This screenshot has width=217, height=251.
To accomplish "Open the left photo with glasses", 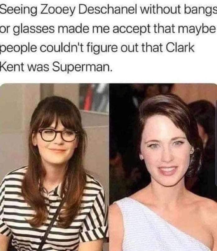I will coord(54,167).
